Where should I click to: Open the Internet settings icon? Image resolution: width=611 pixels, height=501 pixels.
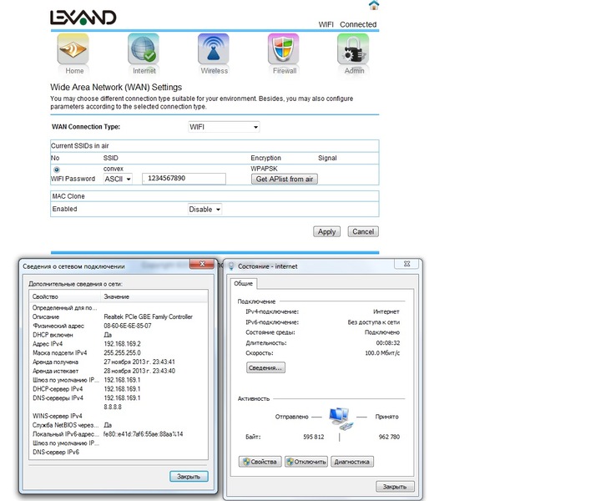coord(144,50)
